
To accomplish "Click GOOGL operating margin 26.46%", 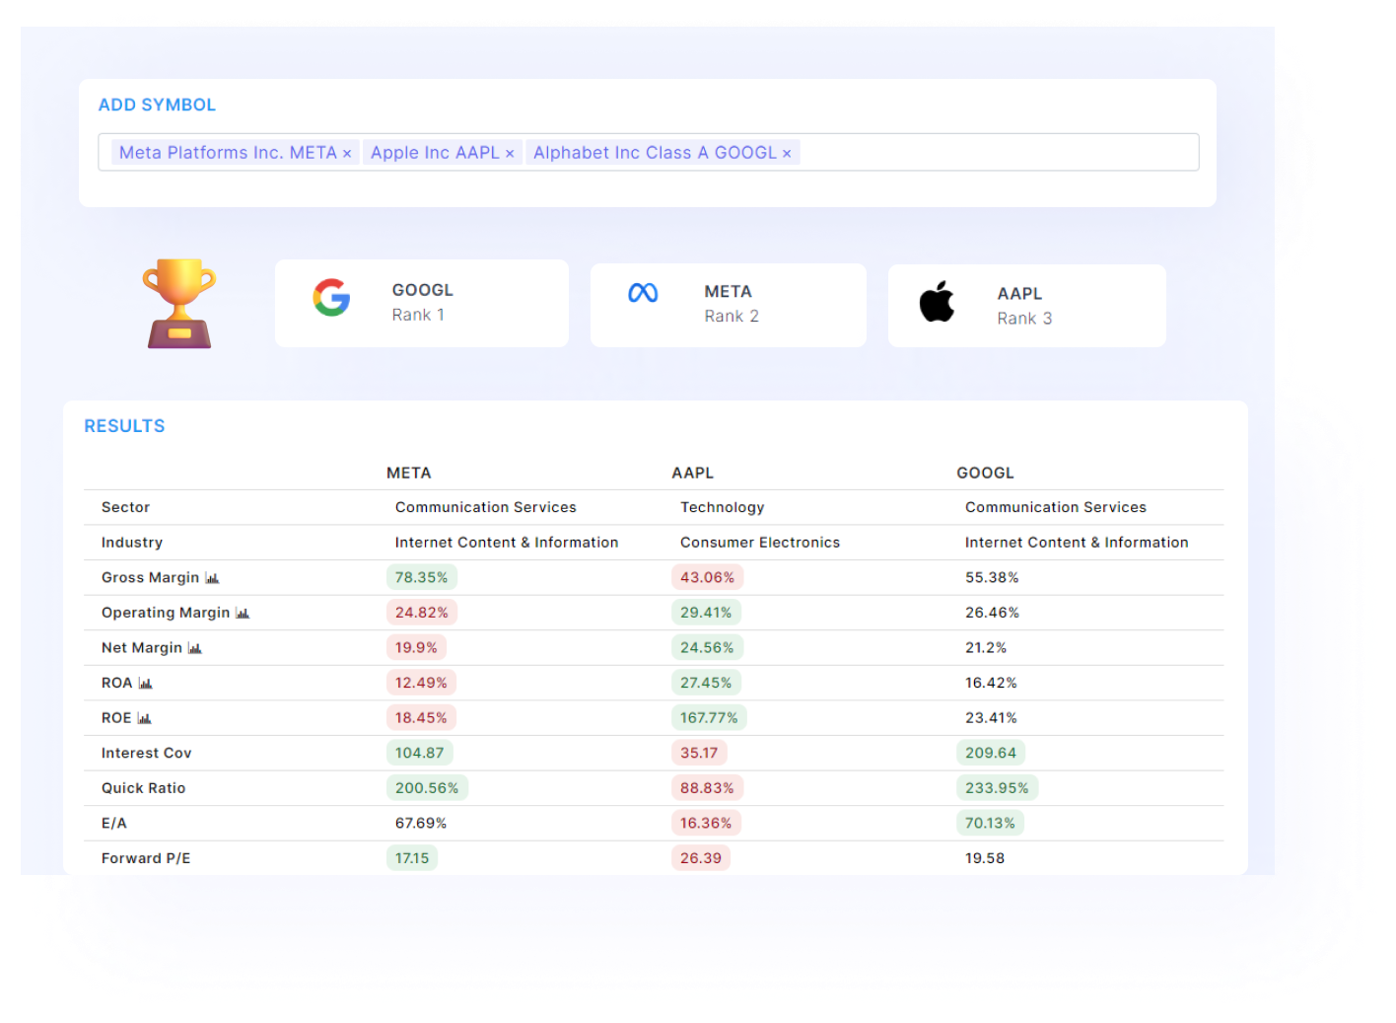I will click(992, 613).
